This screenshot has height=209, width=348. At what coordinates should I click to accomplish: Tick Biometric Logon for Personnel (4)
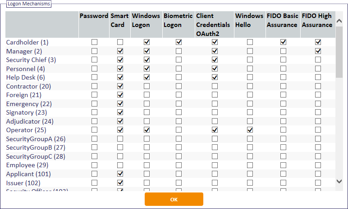tap(179, 69)
